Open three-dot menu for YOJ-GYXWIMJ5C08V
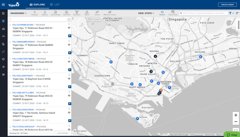The height and width of the screenshot is (137, 240). tap(69, 24)
